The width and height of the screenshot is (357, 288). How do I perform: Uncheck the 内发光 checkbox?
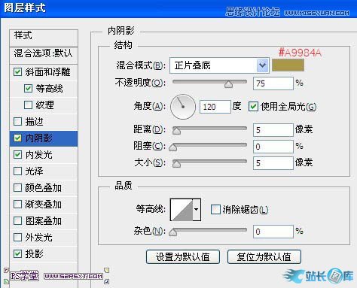pyautogui.click(x=17, y=155)
